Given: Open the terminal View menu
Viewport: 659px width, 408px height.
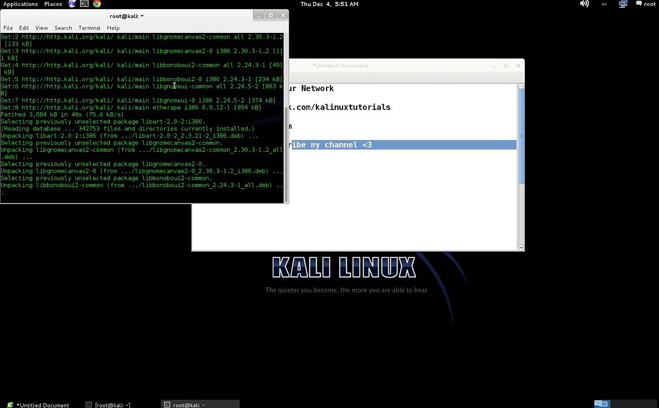Looking at the screenshot, I should click(41, 28).
